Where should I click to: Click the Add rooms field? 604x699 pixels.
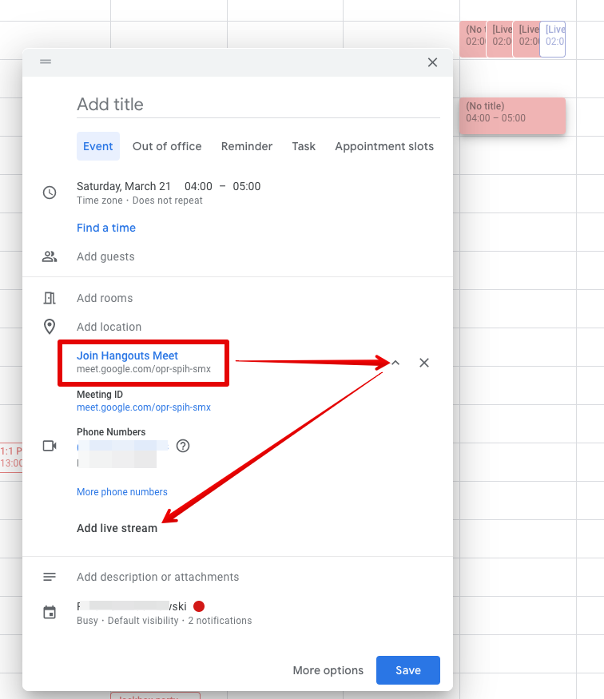(105, 298)
